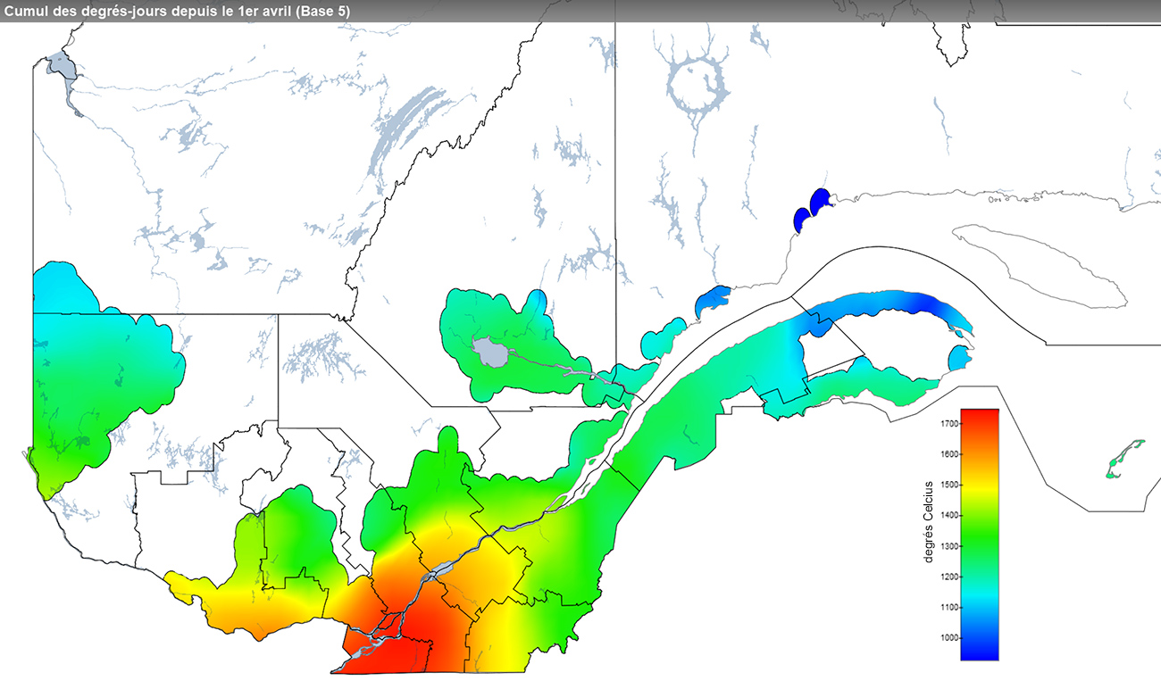Click the small green Îles-de-la-Madeleine islands
1161x689 pixels.
(x=1124, y=459)
